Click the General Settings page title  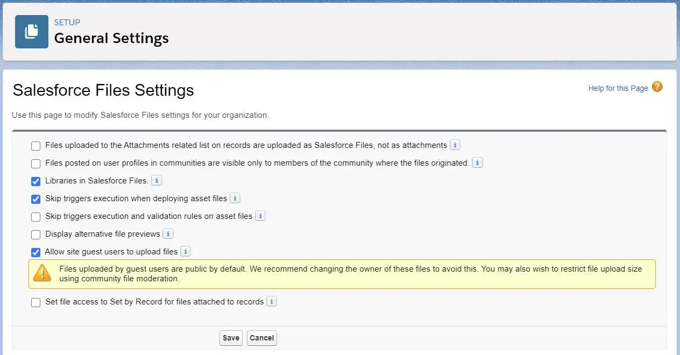pos(111,38)
